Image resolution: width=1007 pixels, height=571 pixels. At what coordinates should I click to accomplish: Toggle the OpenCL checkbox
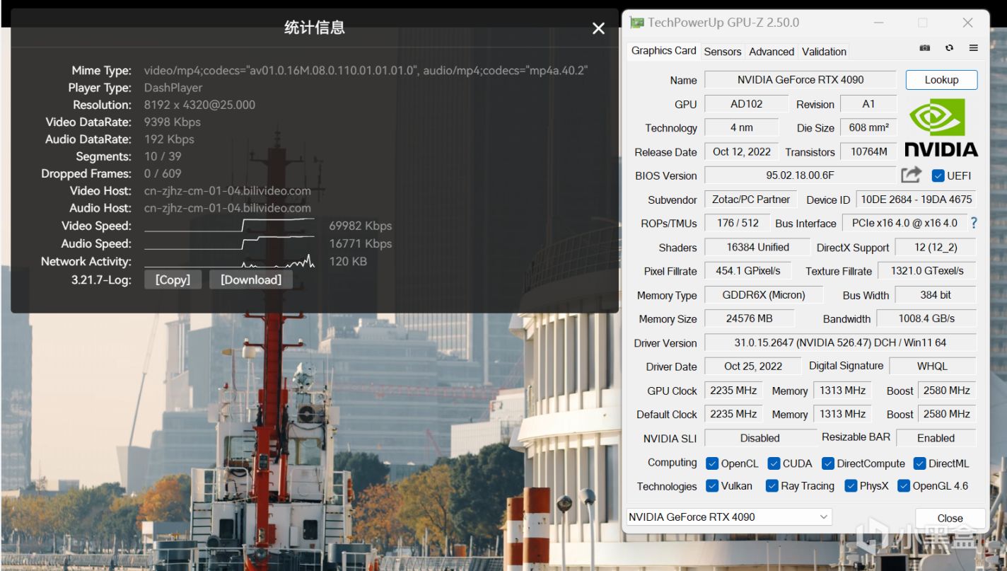tap(712, 463)
